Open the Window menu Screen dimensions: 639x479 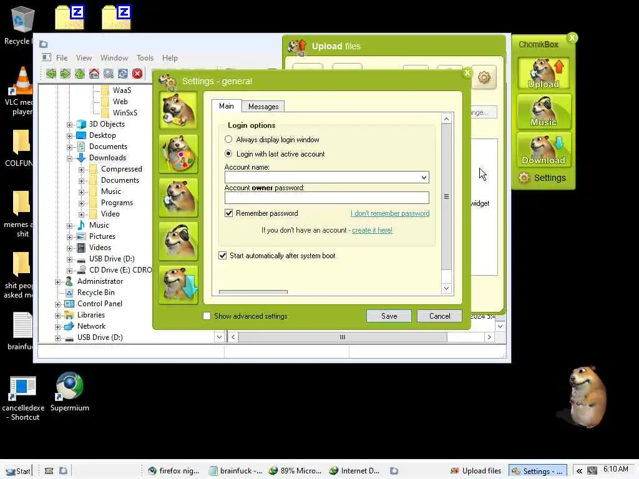(x=114, y=58)
